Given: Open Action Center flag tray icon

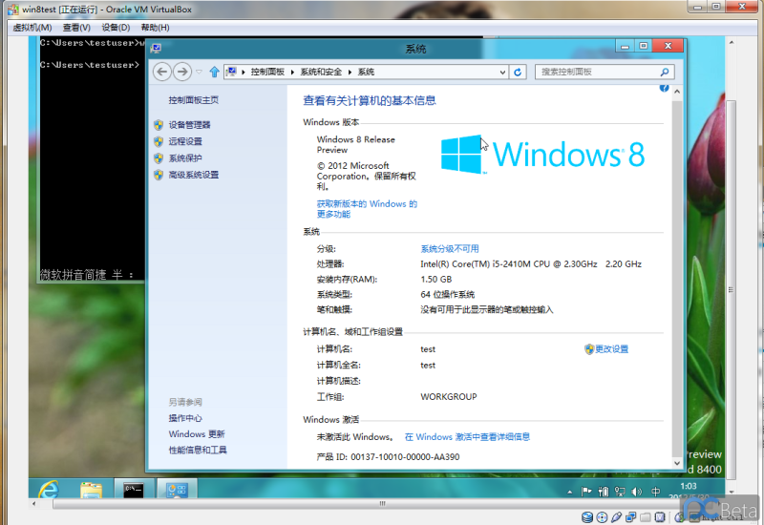Looking at the screenshot, I should (586, 492).
